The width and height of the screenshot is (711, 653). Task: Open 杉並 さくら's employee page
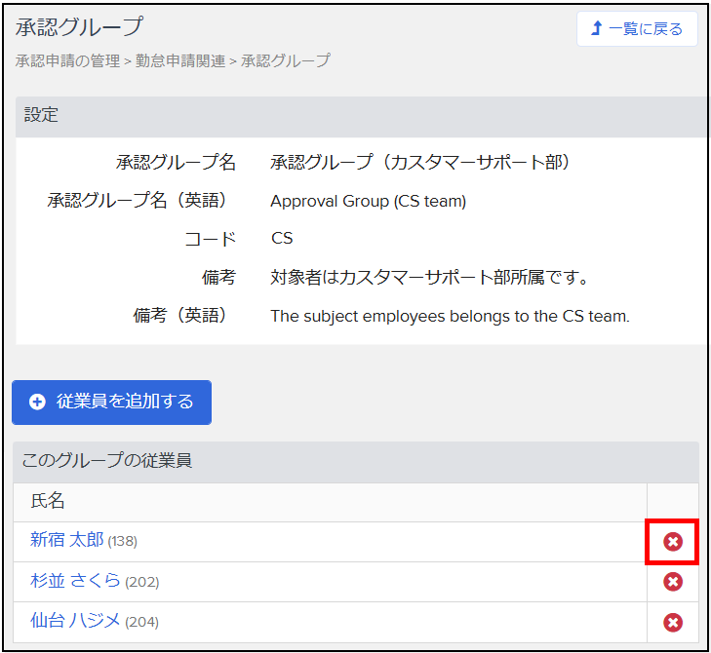point(75,581)
